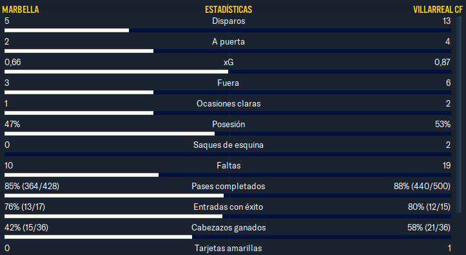Screen dimensions: 466x255
Task: Click the MARBELLA team name header
Action: [21, 10]
